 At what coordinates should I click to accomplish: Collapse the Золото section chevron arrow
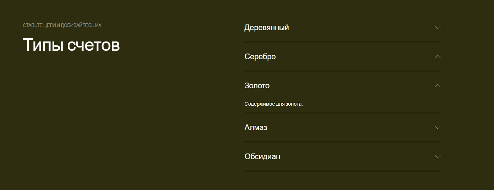coord(437,85)
